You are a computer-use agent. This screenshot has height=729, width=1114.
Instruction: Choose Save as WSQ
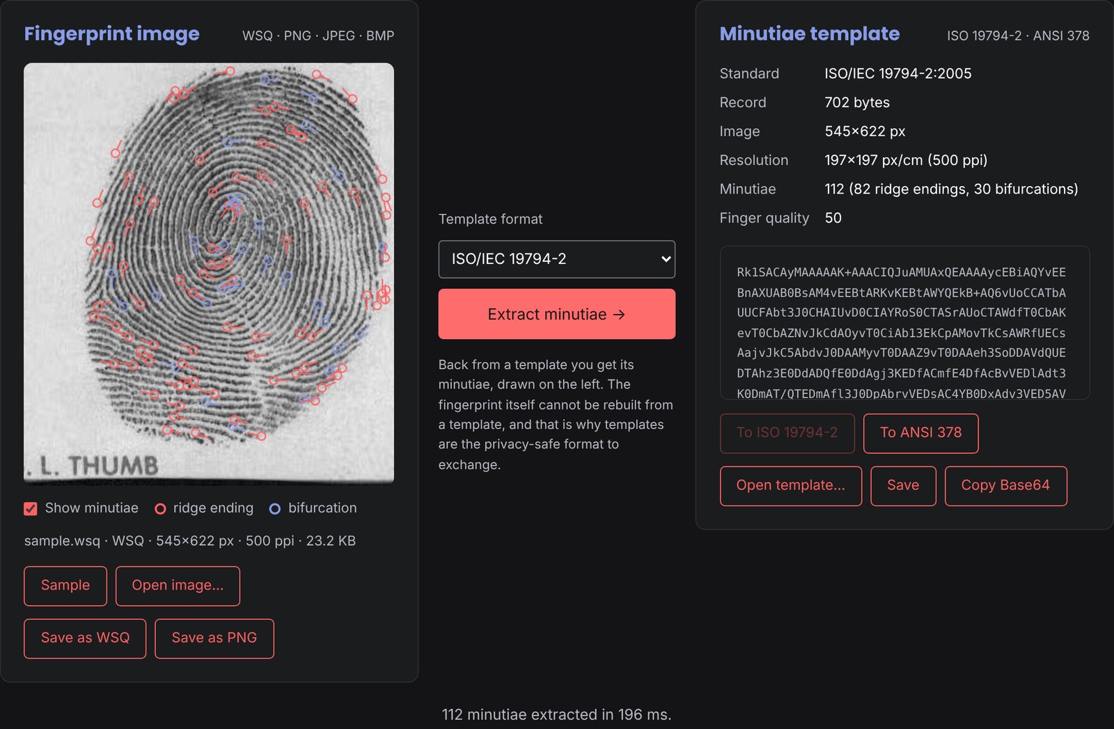[85, 638]
